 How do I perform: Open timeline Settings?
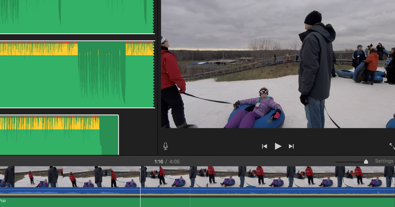(x=384, y=161)
